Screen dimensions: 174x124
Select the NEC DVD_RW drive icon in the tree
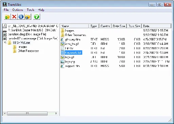(5, 26)
